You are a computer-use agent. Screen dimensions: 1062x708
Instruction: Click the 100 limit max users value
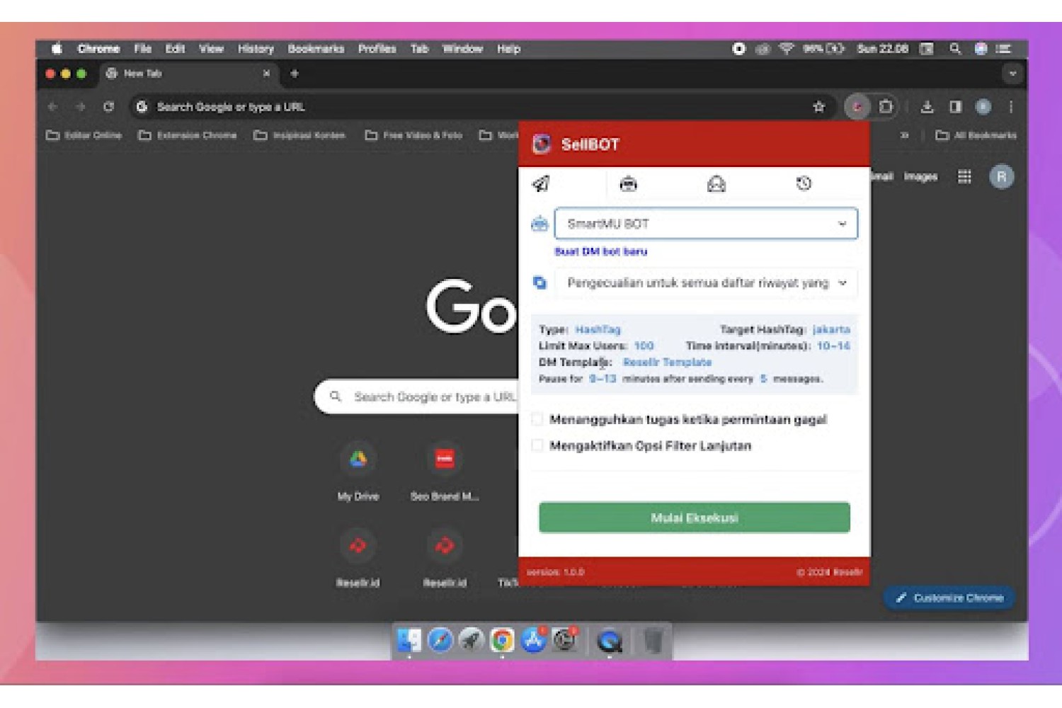tap(644, 346)
